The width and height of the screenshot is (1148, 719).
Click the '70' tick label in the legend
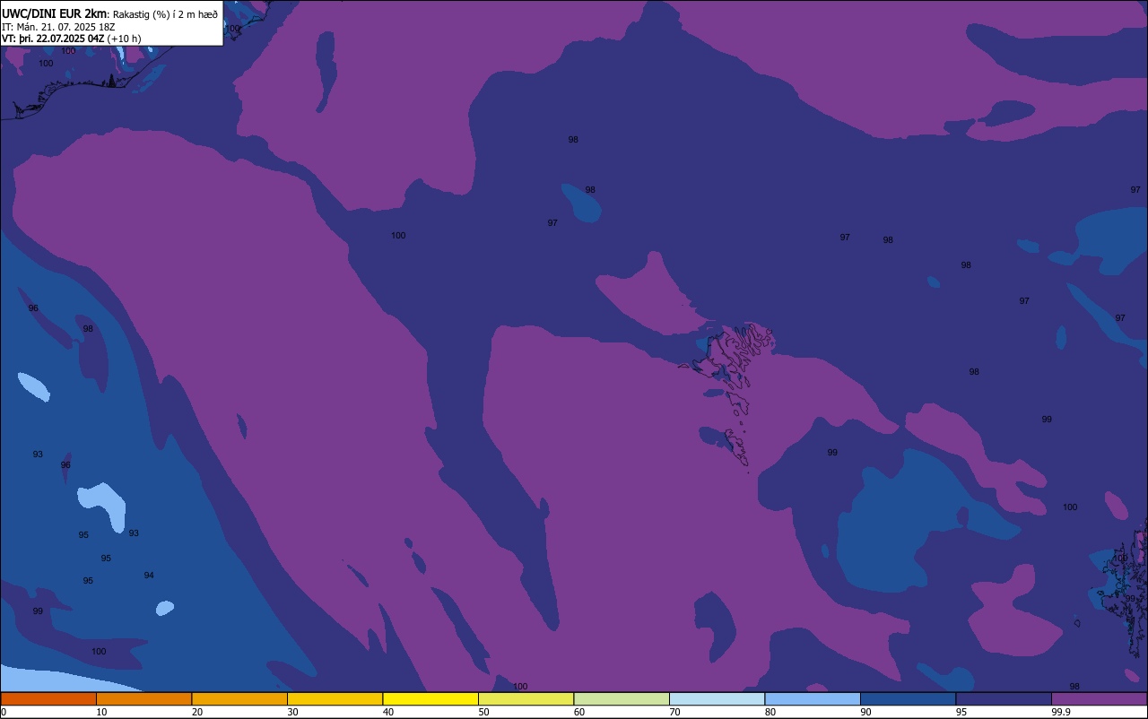(x=674, y=712)
